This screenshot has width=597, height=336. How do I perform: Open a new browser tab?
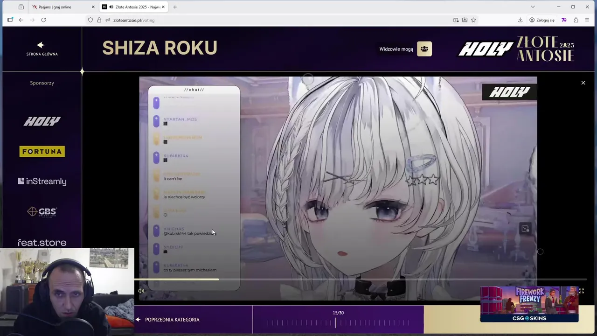click(x=175, y=7)
